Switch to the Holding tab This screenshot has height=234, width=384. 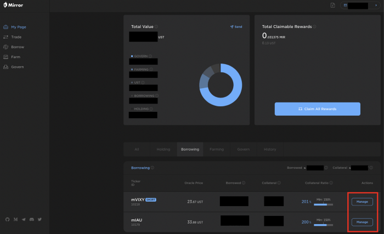pyautogui.click(x=163, y=149)
